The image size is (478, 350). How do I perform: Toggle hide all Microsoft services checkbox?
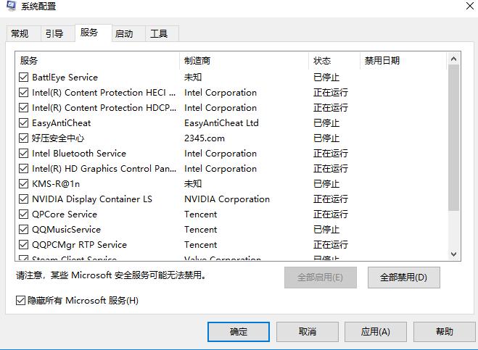(20, 301)
